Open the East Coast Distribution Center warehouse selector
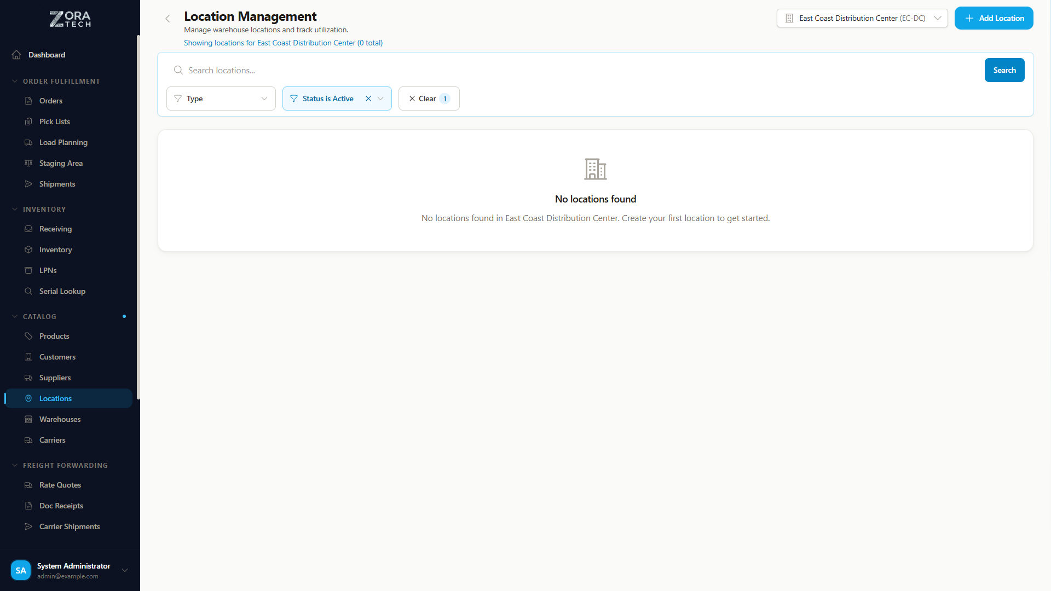 coord(862,18)
